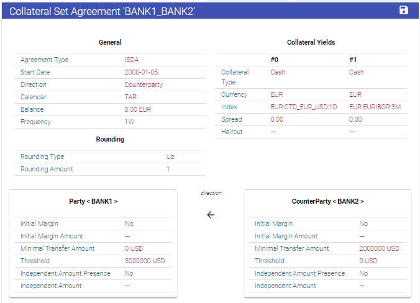Toggle Independent Amount Presence for BANK1

point(129,273)
